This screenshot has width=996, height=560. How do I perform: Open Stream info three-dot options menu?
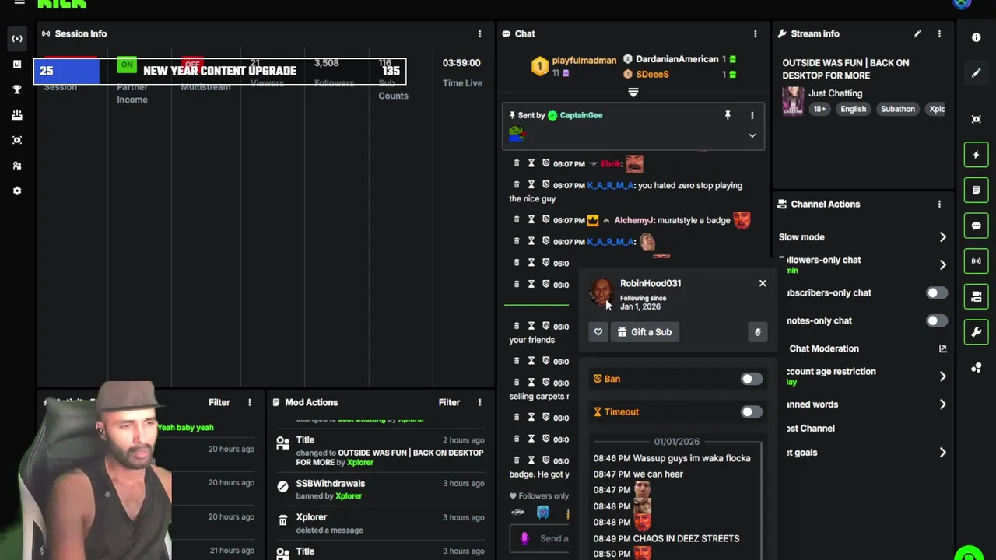pos(939,33)
